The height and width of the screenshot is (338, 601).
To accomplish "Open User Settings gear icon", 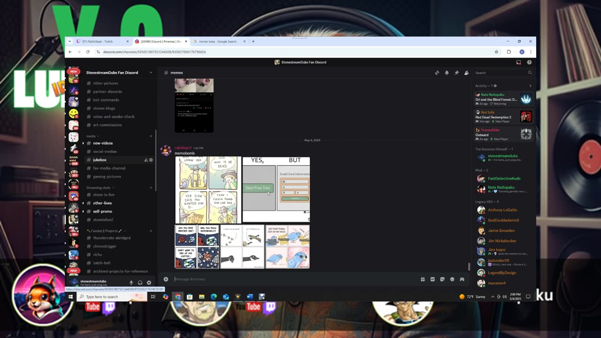I will (149, 283).
